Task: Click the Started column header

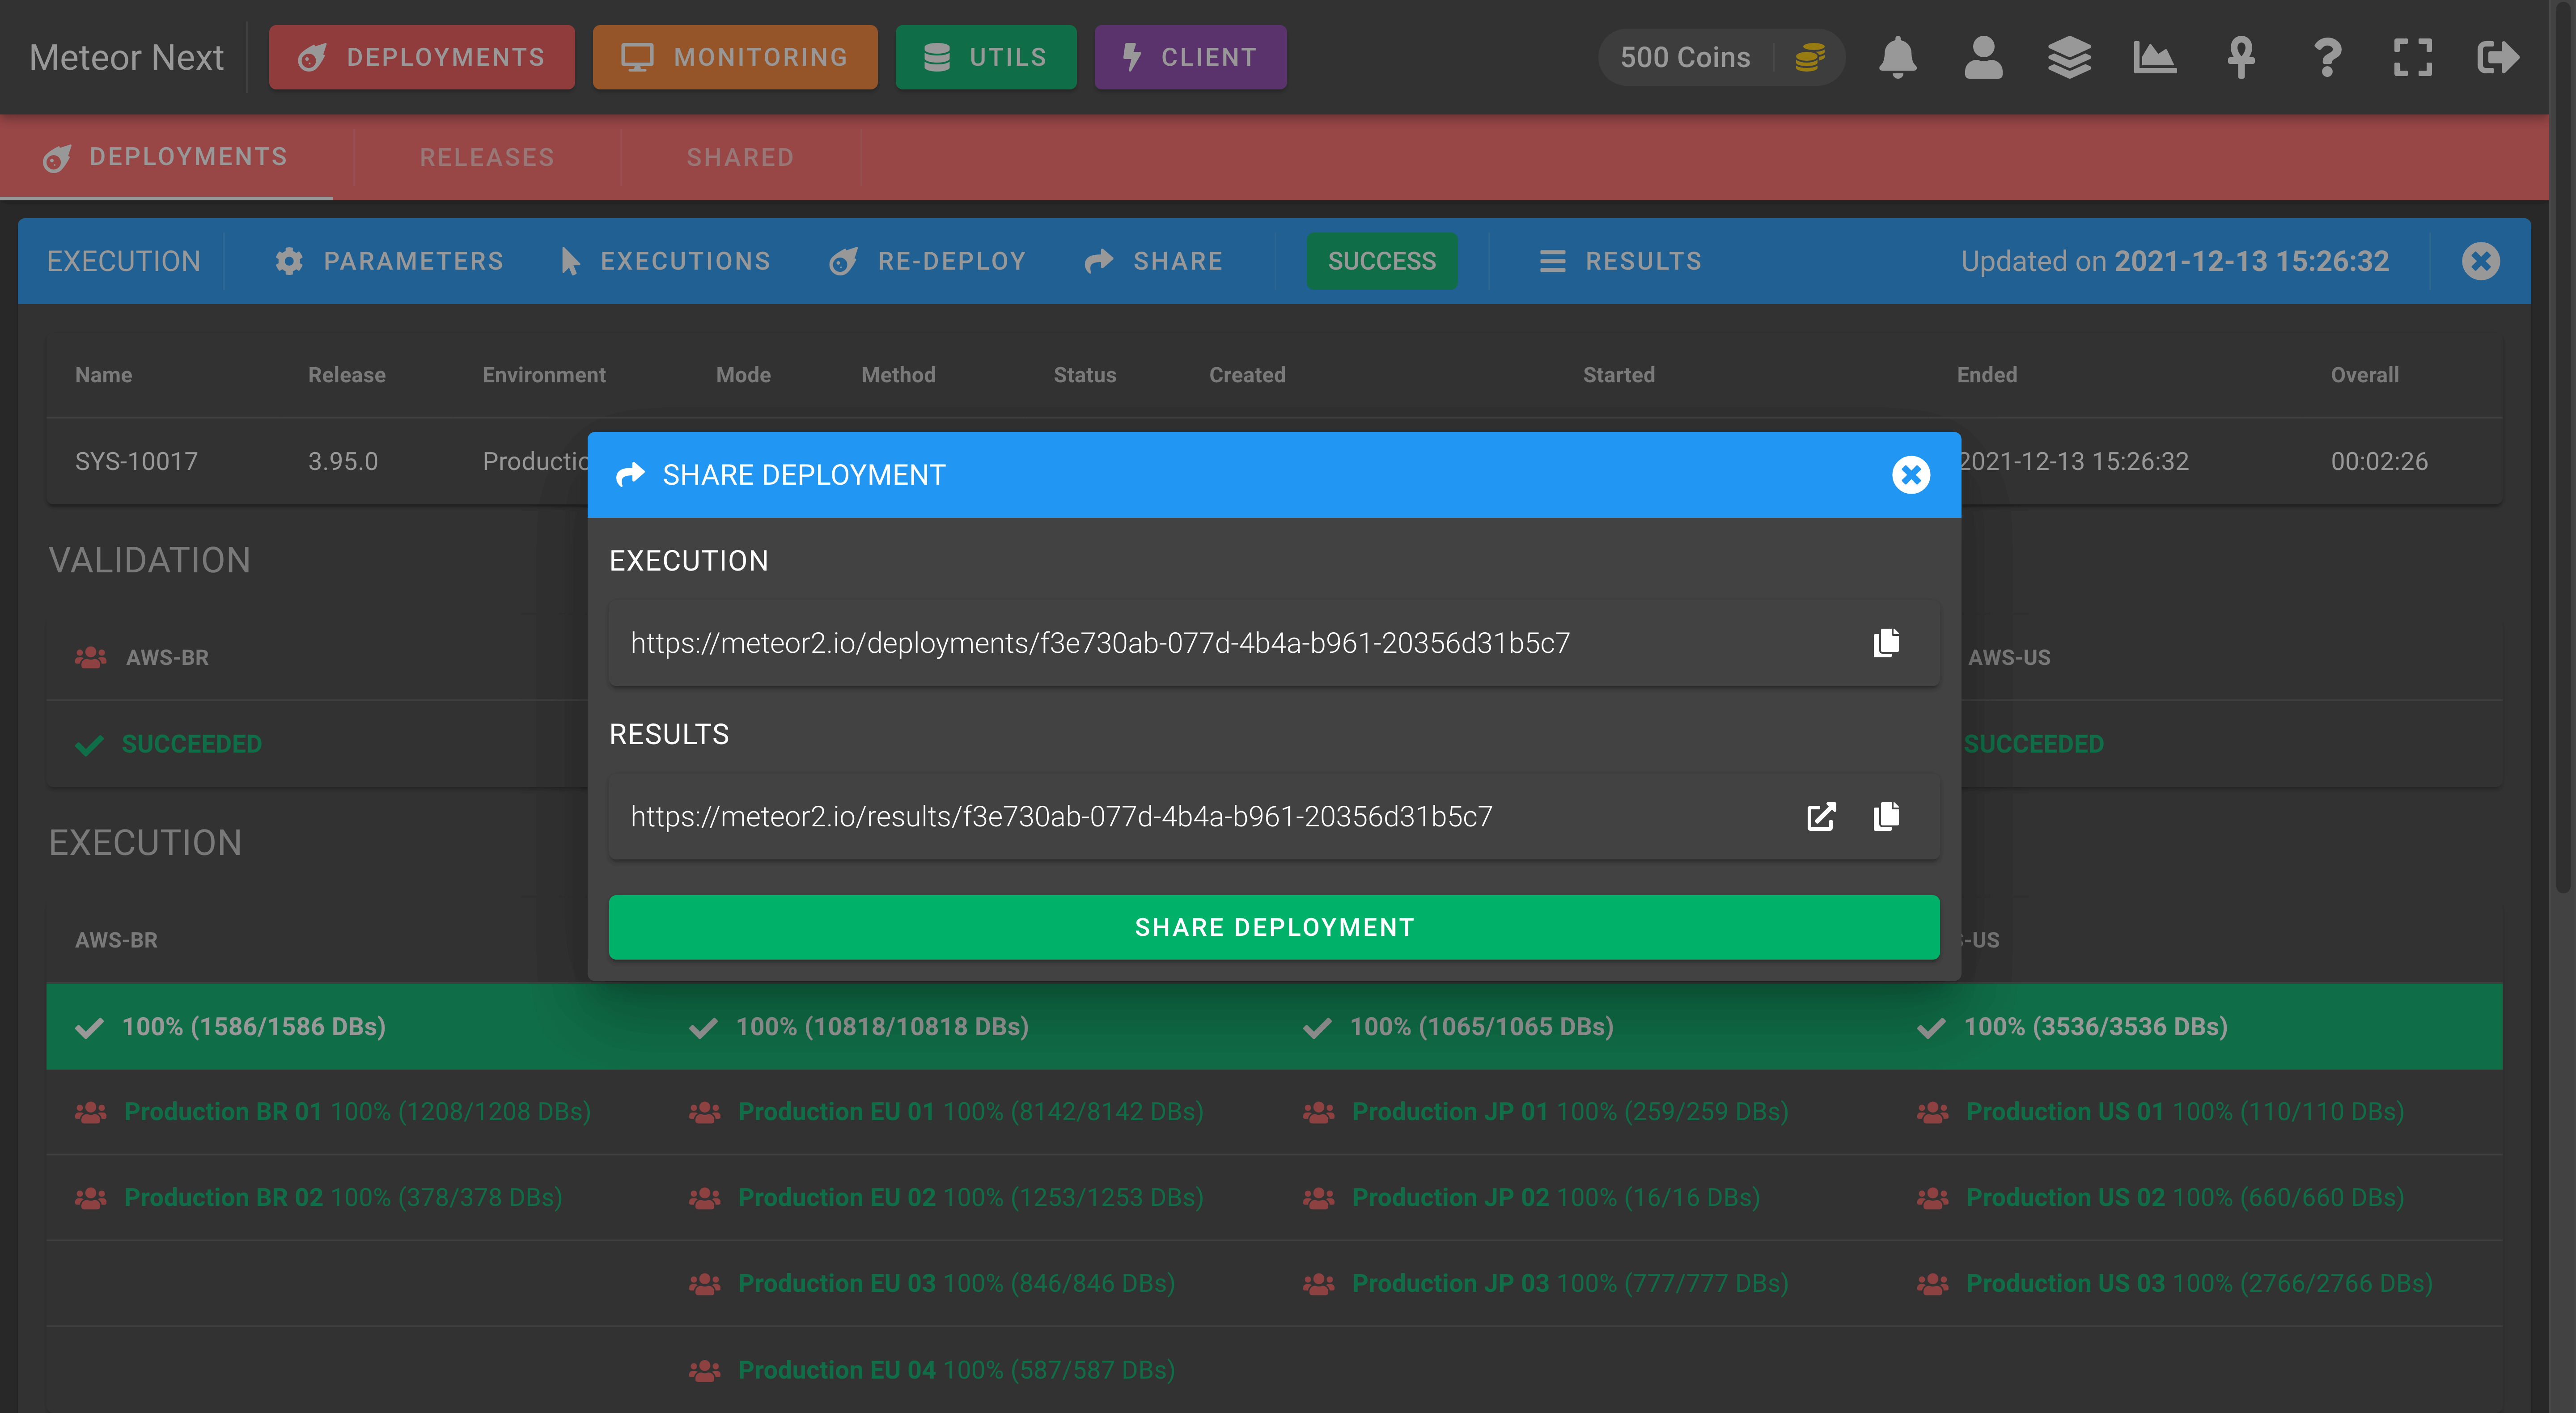Action: 1619,375
